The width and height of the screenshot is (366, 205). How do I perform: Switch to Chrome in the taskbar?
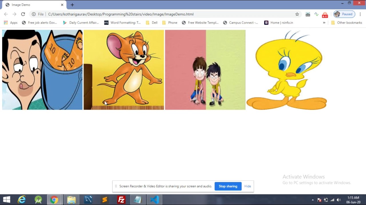(54, 200)
